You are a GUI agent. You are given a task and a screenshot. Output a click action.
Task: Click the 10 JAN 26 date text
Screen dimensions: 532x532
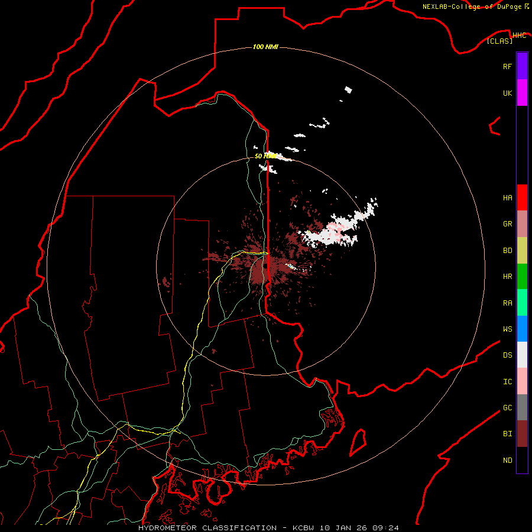click(x=343, y=528)
